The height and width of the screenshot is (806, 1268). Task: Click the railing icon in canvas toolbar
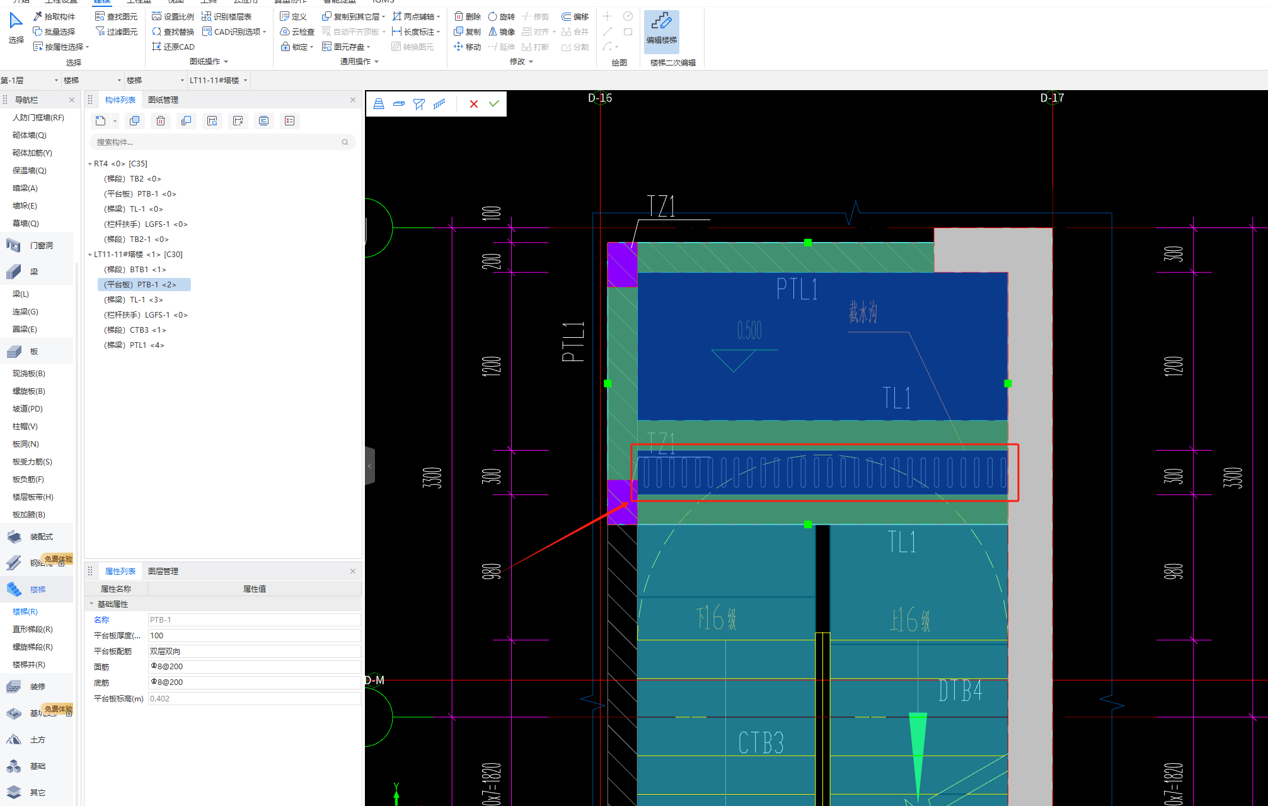coord(439,104)
